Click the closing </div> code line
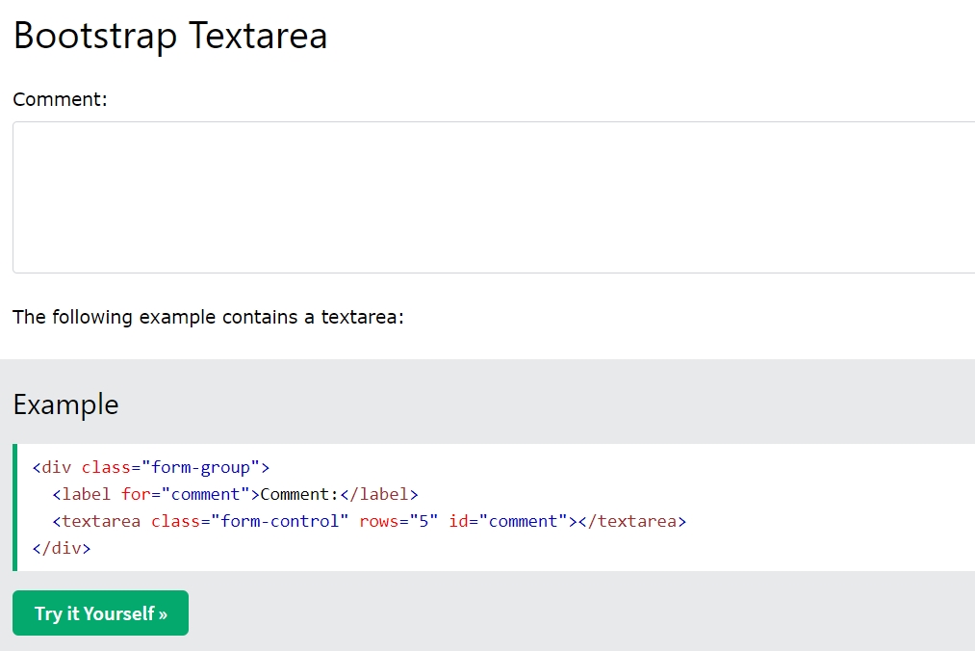The width and height of the screenshot is (975, 651). point(62,548)
